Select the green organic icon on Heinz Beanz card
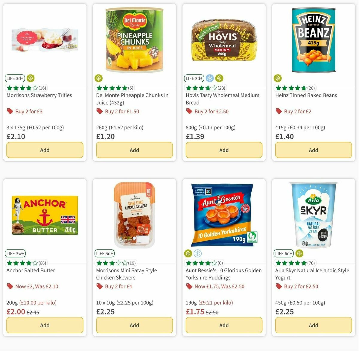The image size is (359, 351). [x=277, y=78]
